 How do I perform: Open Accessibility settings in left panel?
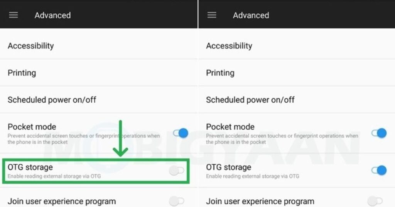click(31, 46)
